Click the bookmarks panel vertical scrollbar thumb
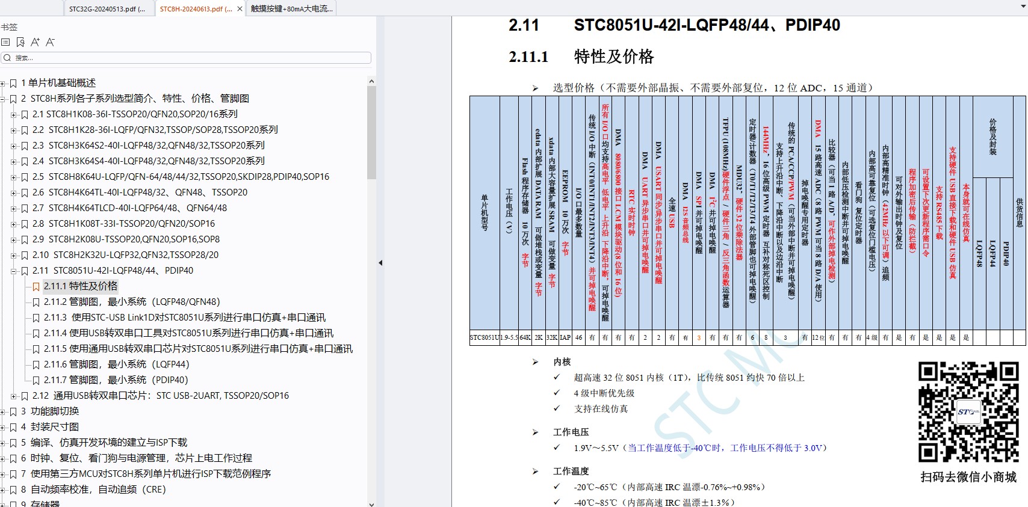Viewport: 1028px width, 507px height. (371, 132)
